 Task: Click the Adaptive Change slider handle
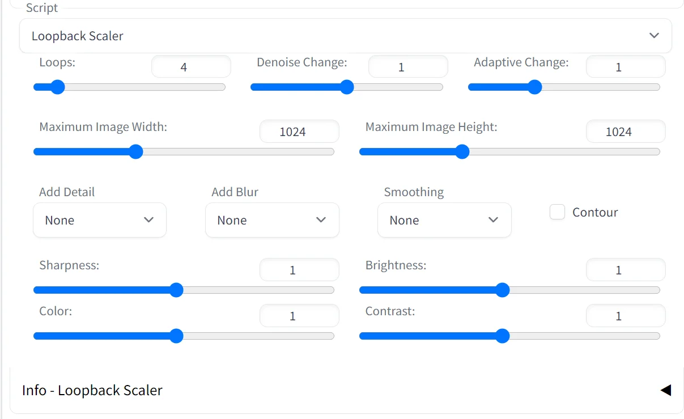click(x=535, y=87)
